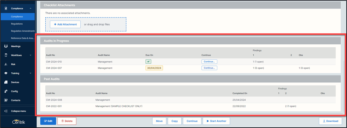Collapse the Compliance menu chevron

[30, 8]
